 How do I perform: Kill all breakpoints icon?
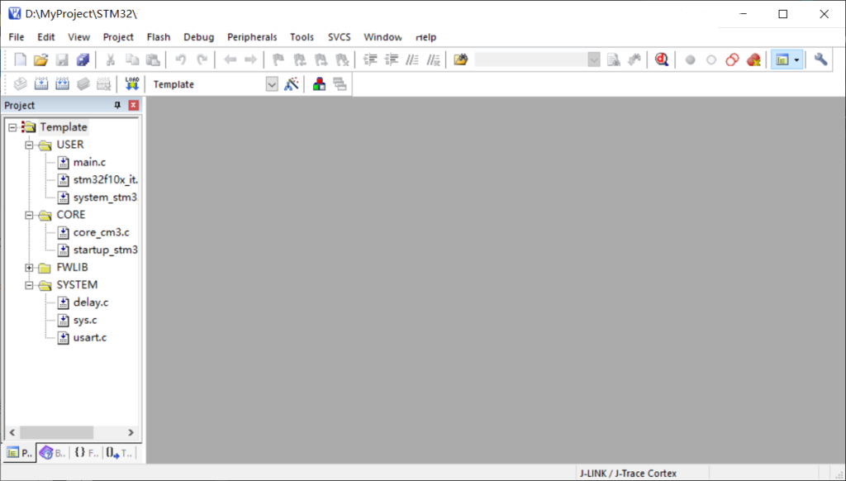click(x=753, y=60)
